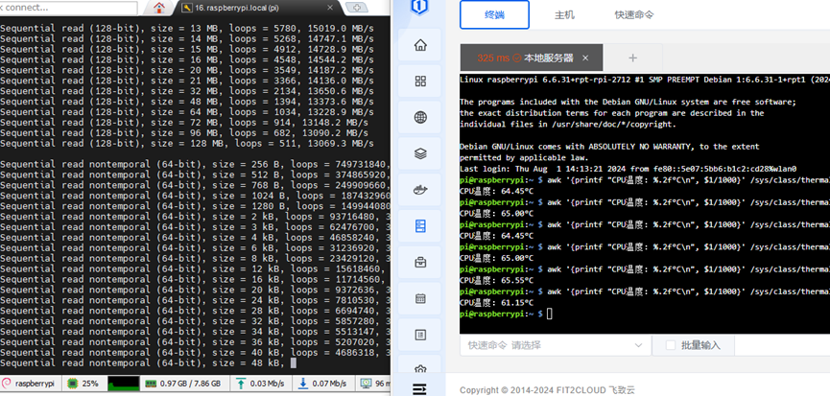This screenshot has height=396, width=830.
Task: Click the Debian raspberrypi status icon
Action: [x=7, y=384]
